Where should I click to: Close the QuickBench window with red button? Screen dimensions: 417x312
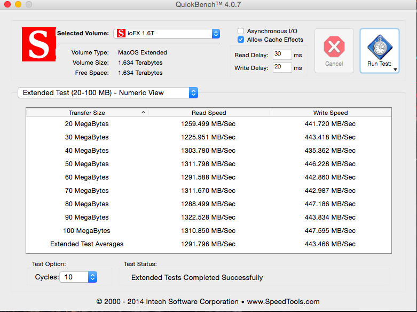pos(7,4)
